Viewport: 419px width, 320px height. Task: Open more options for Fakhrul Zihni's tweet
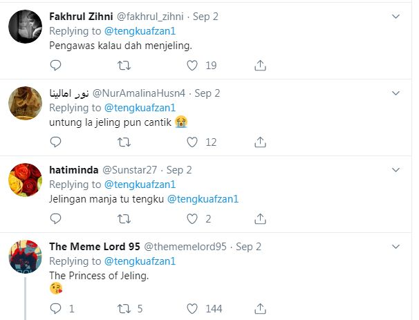[396, 16]
